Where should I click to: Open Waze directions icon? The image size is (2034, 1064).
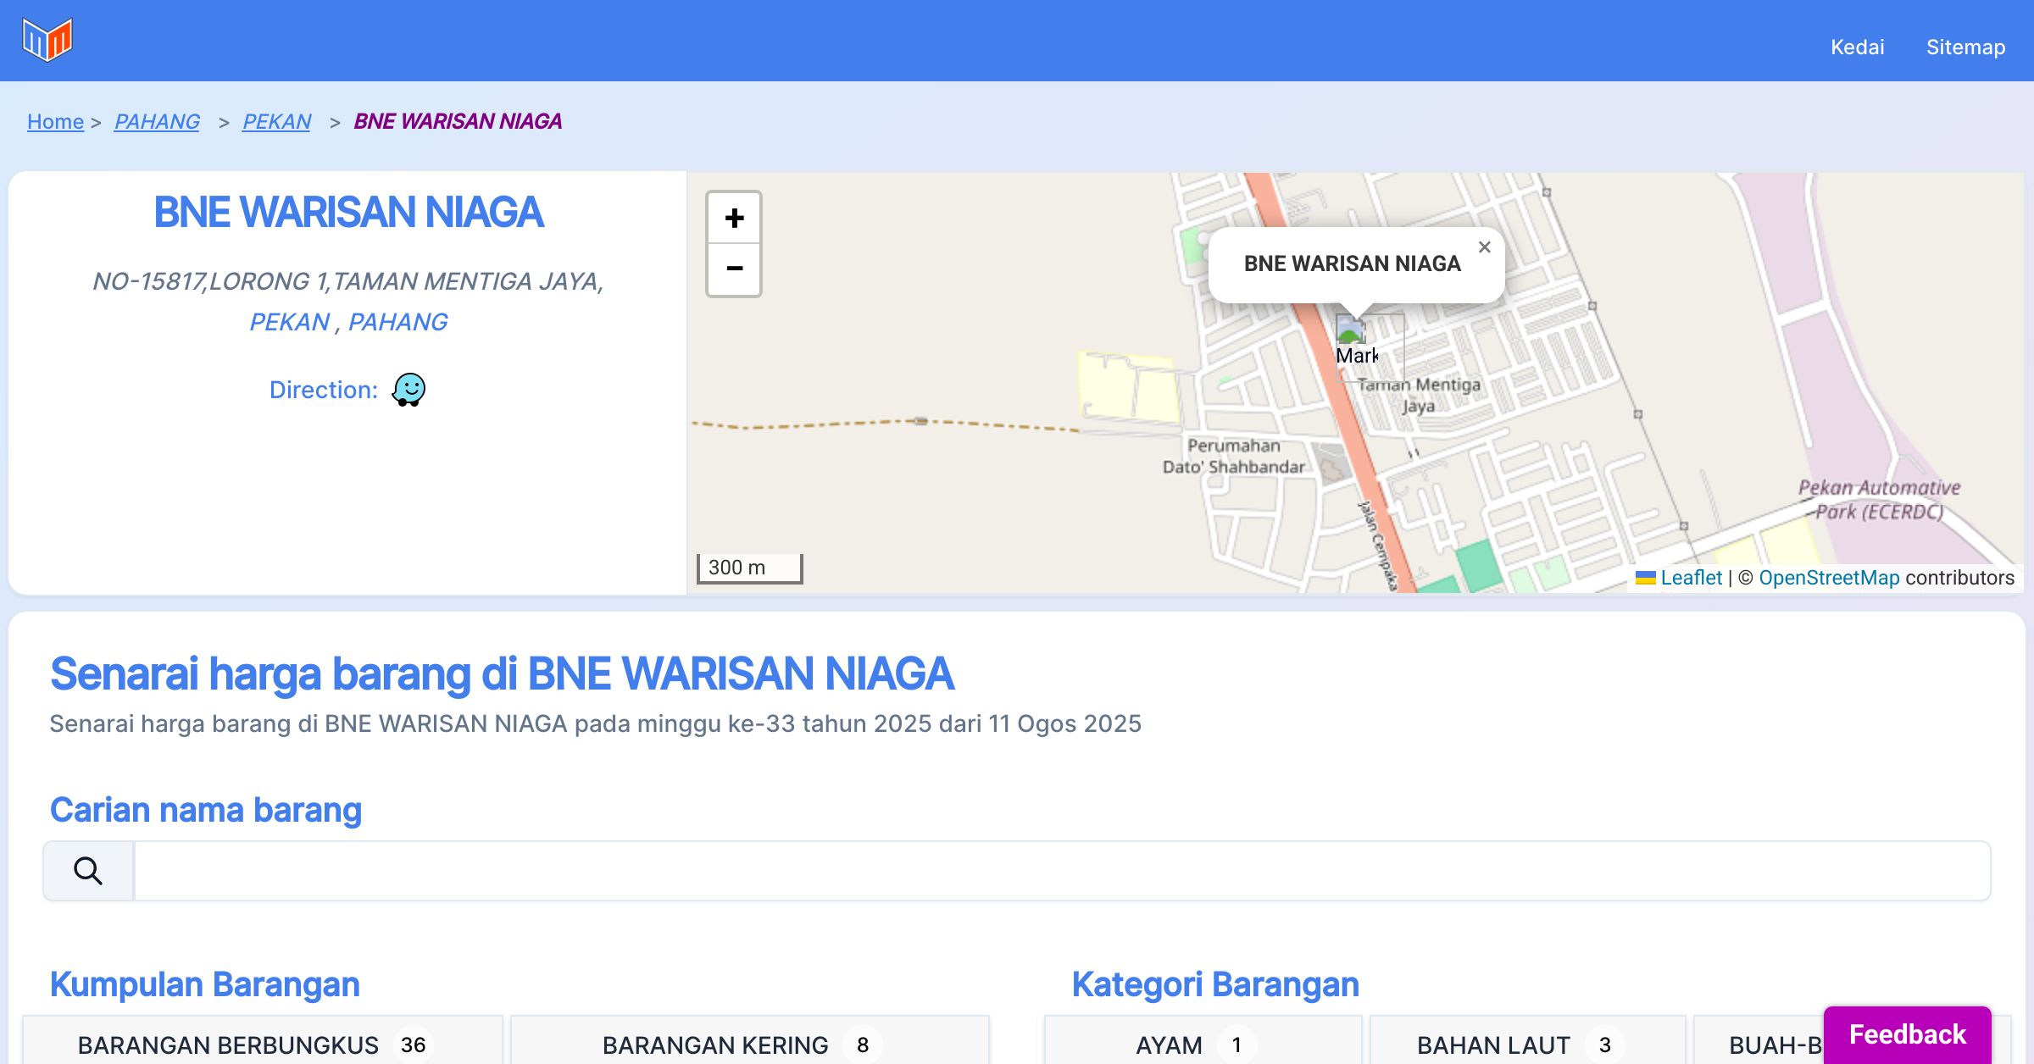click(x=408, y=390)
